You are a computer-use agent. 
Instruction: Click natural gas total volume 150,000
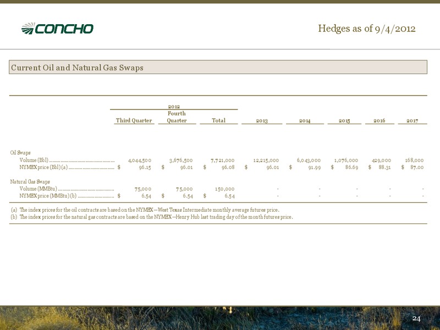[x=225, y=189]
